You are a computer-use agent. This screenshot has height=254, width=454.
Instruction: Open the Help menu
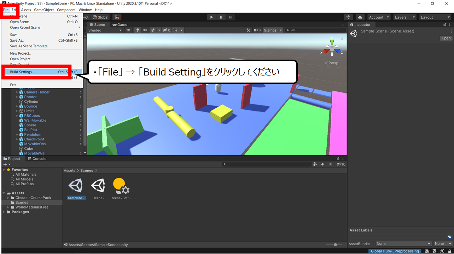click(99, 10)
